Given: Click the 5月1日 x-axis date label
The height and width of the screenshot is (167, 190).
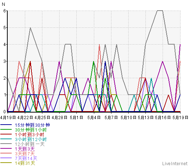Looking at the screenshot, I should coord(76,118).
